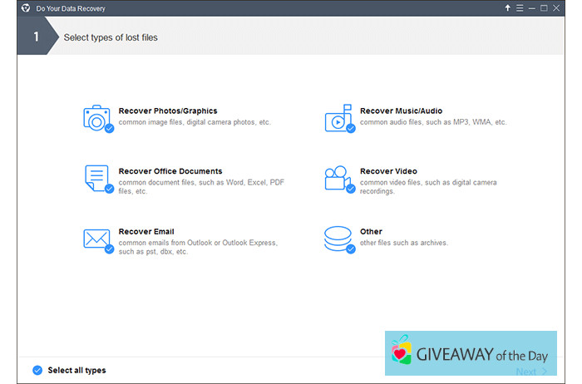Click the app logo in title bar

pyautogui.click(x=26, y=8)
